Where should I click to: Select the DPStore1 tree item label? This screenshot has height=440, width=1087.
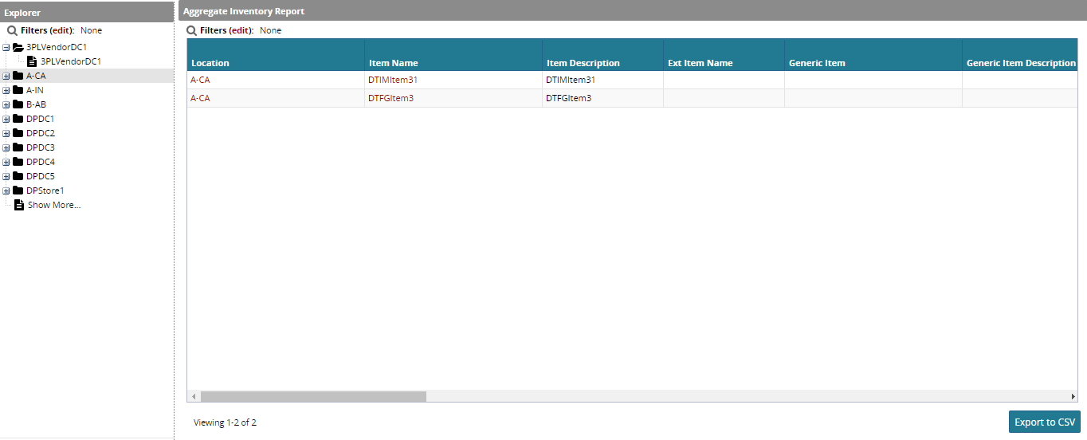pos(45,191)
